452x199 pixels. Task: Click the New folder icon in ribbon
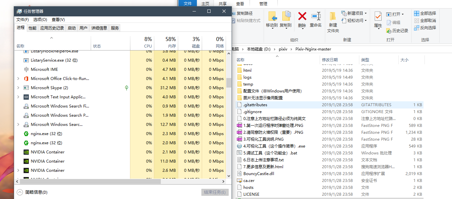pyautogui.click(x=333, y=16)
